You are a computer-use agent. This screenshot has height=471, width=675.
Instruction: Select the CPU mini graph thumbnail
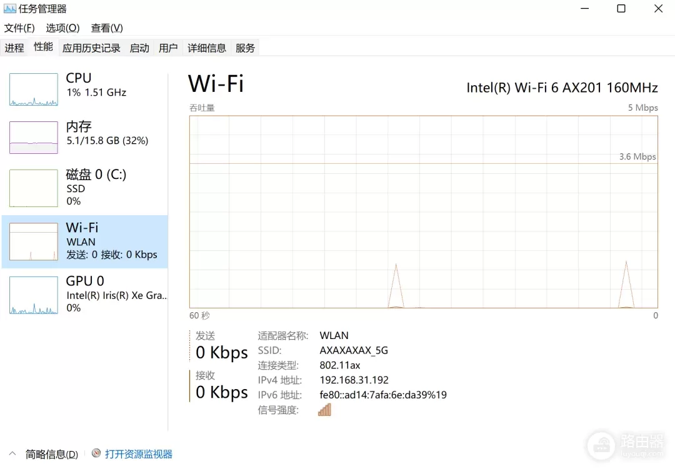(x=34, y=89)
